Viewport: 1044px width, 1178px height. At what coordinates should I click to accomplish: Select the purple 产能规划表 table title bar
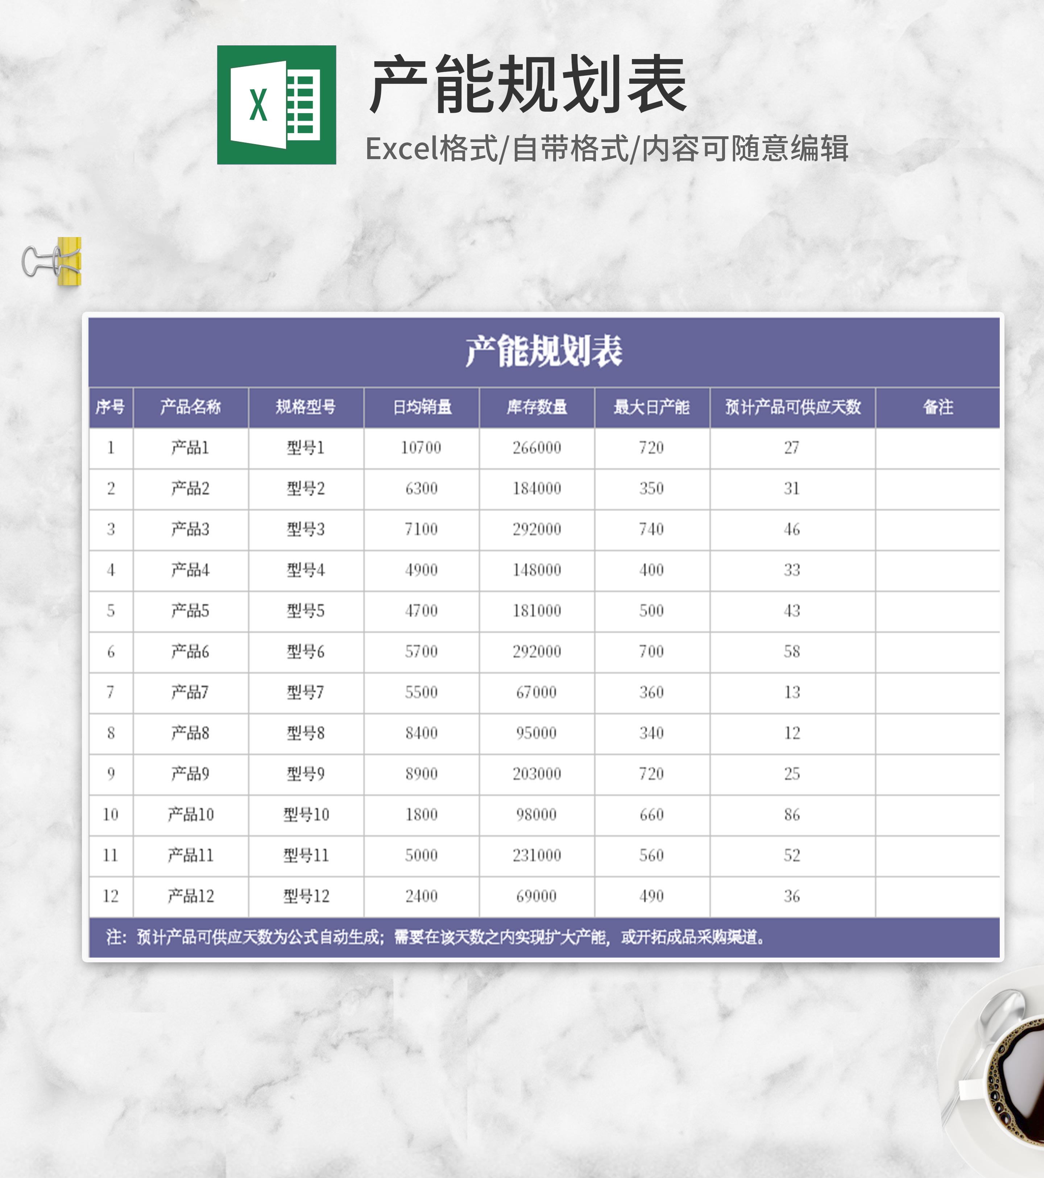point(544,352)
